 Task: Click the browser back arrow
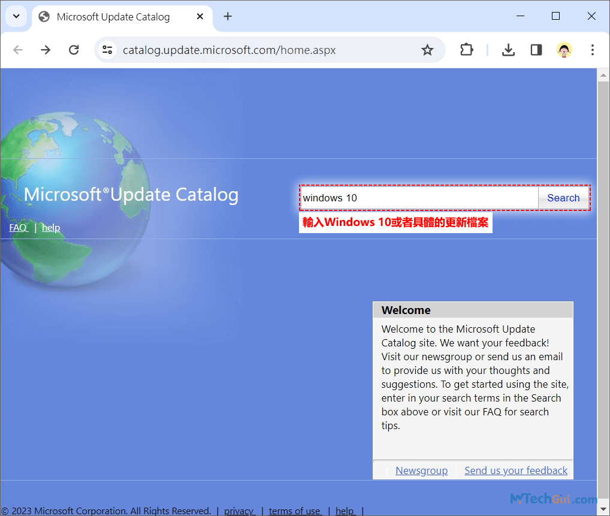click(18, 50)
